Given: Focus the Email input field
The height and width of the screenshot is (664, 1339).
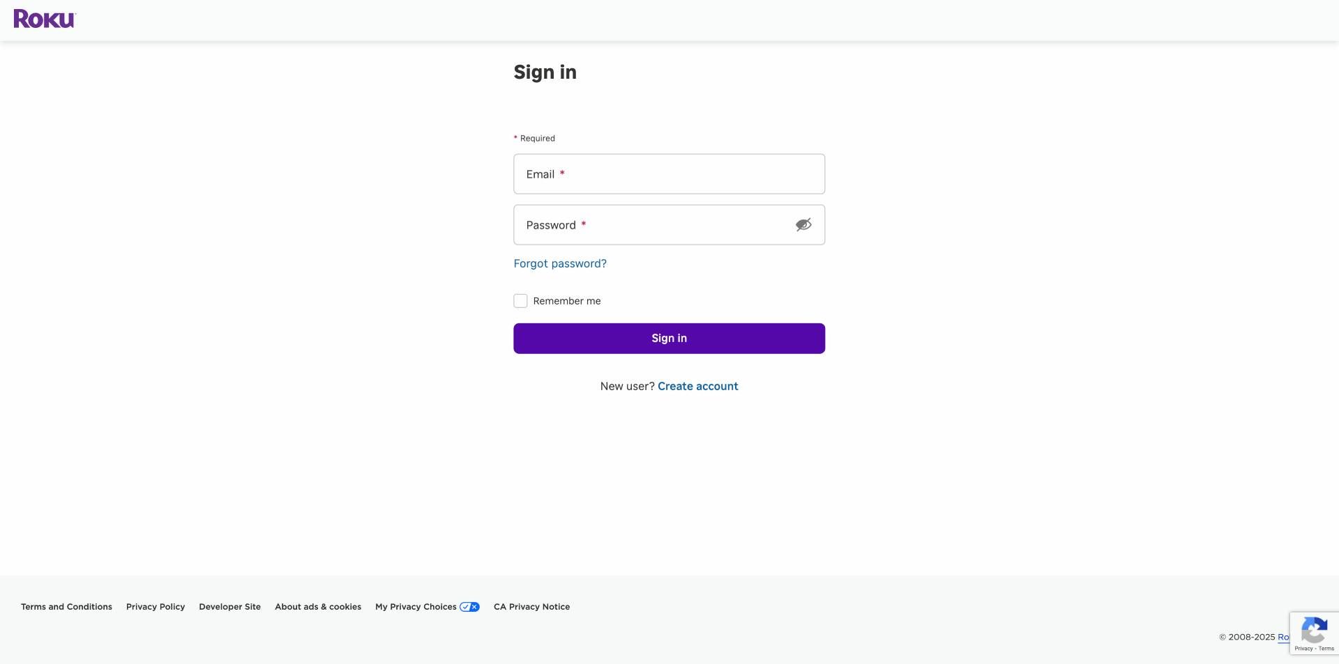Looking at the screenshot, I should 669,173.
